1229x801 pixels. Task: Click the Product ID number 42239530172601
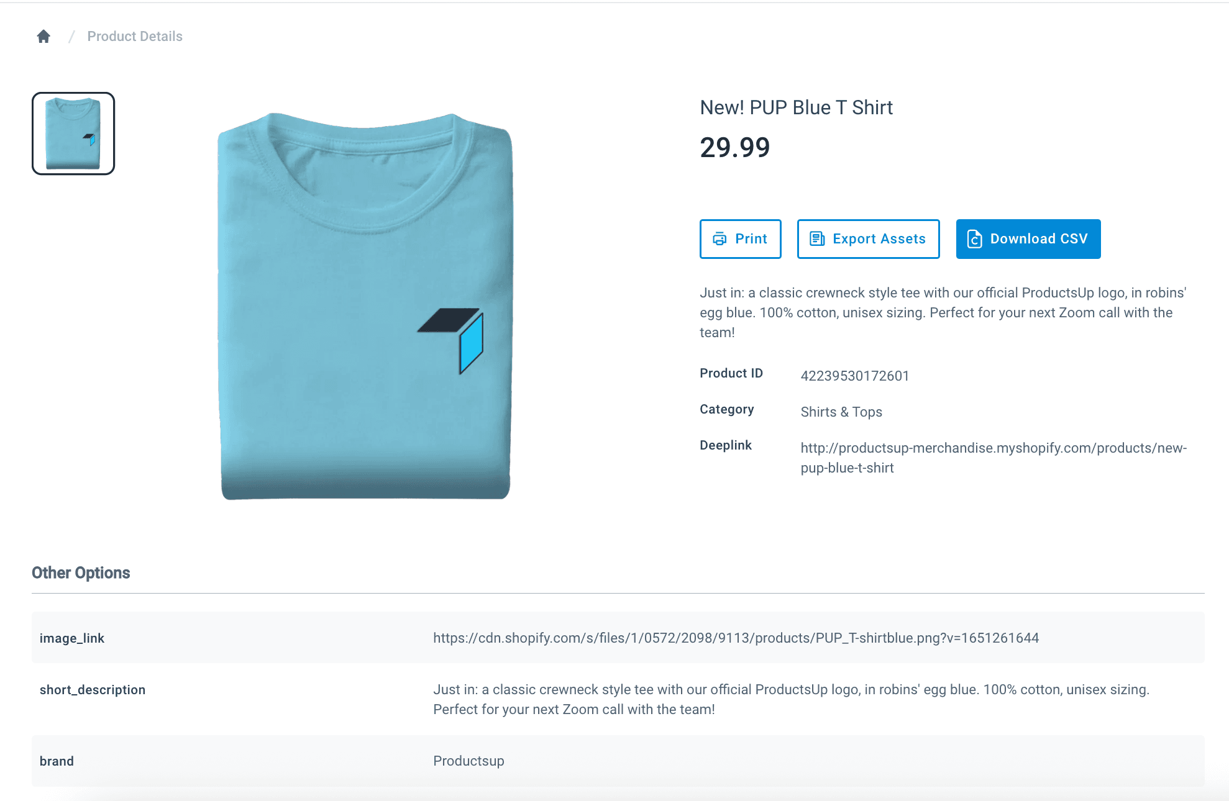[x=854, y=376]
